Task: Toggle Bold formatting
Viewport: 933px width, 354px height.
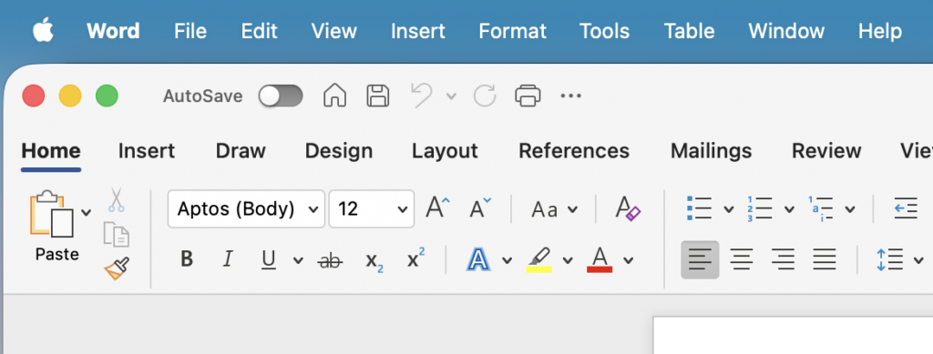Action: pos(187,259)
